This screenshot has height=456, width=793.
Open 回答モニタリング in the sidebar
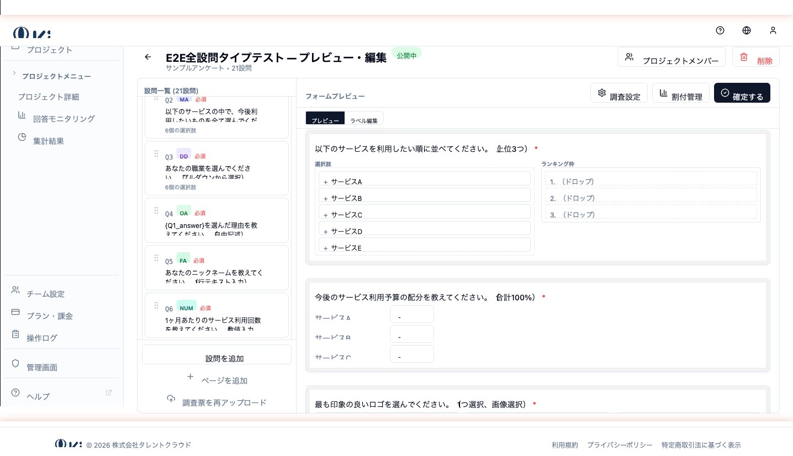[x=64, y=119]
